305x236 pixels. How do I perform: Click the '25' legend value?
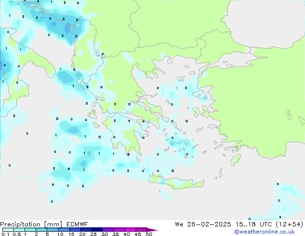coord(93,234)
